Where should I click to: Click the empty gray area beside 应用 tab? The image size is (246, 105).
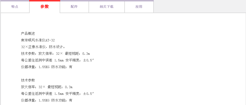click(x=199, y=6)
